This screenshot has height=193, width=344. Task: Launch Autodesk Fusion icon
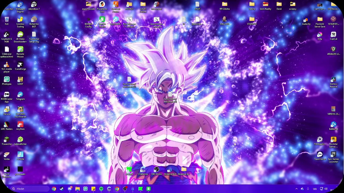tap(116, 7)
